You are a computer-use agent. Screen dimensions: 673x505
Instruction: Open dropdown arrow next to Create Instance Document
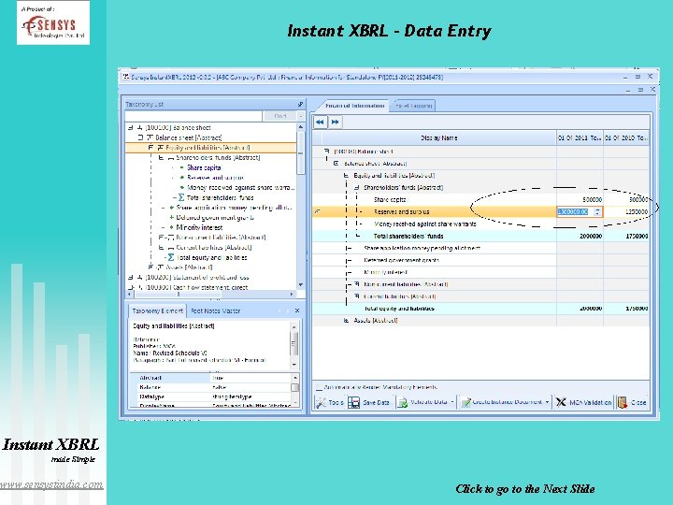click(x=547, y=402)
